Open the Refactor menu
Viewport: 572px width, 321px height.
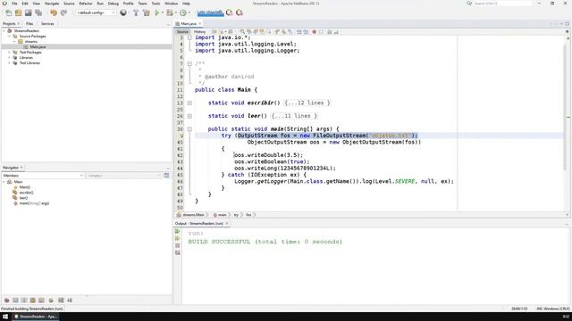click(x=86, y=4)
